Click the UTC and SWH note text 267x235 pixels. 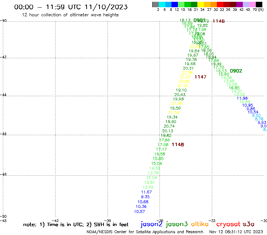click(x=76, y=225)
